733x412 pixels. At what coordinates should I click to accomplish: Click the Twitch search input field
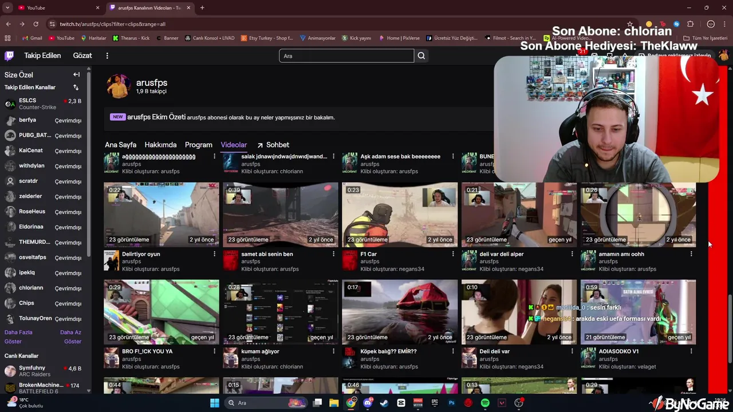point(346,56)
